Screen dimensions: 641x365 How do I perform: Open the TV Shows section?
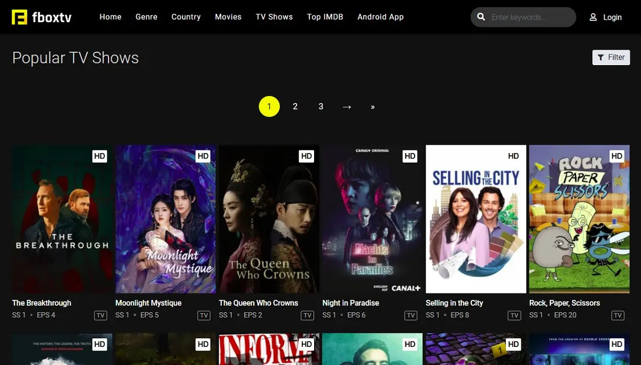coord(274,17)
